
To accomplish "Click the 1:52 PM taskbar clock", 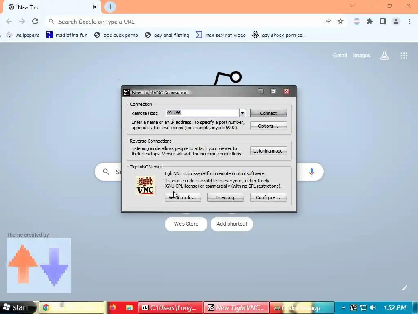I will point(395,307).
